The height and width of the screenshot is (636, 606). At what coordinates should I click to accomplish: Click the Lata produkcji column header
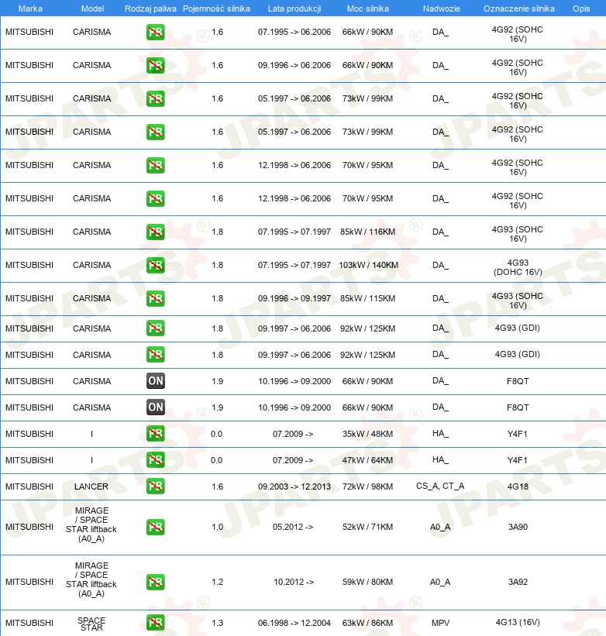(294, 9)
